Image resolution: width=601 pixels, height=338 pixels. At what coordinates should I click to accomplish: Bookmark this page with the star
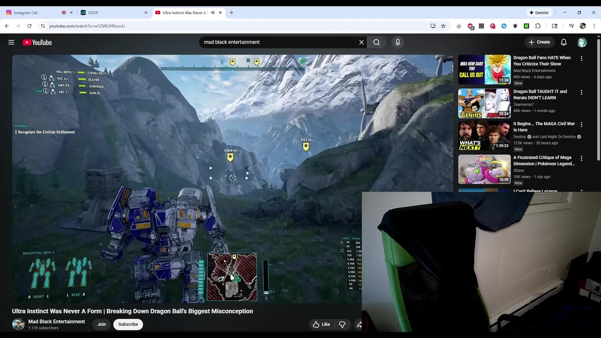[443, 26]
